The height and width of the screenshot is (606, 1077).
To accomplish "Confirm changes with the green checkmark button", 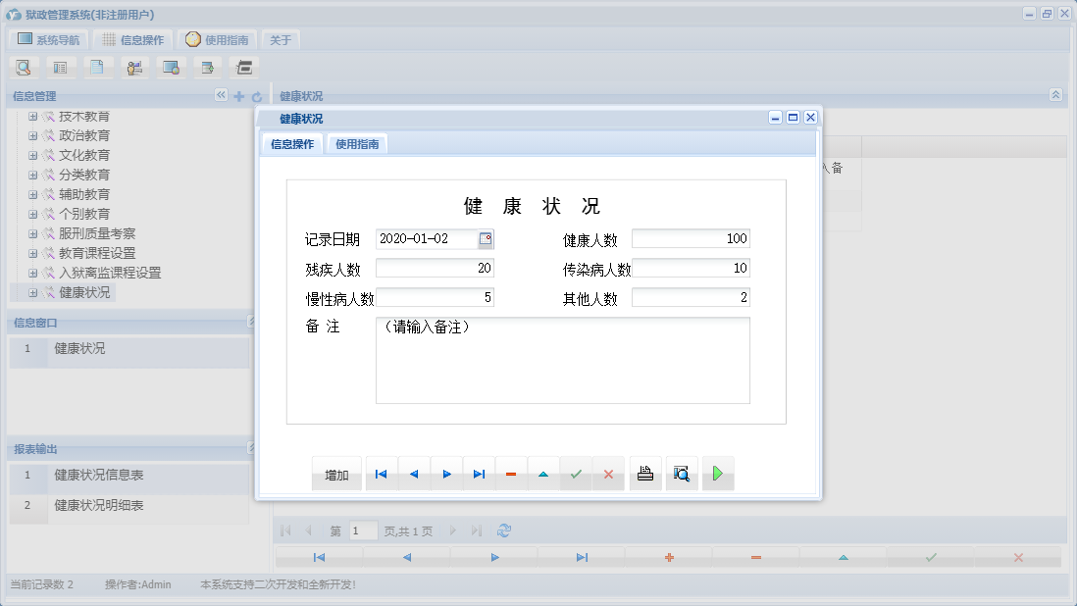I will pyautogui.click(x=575, y=473).
